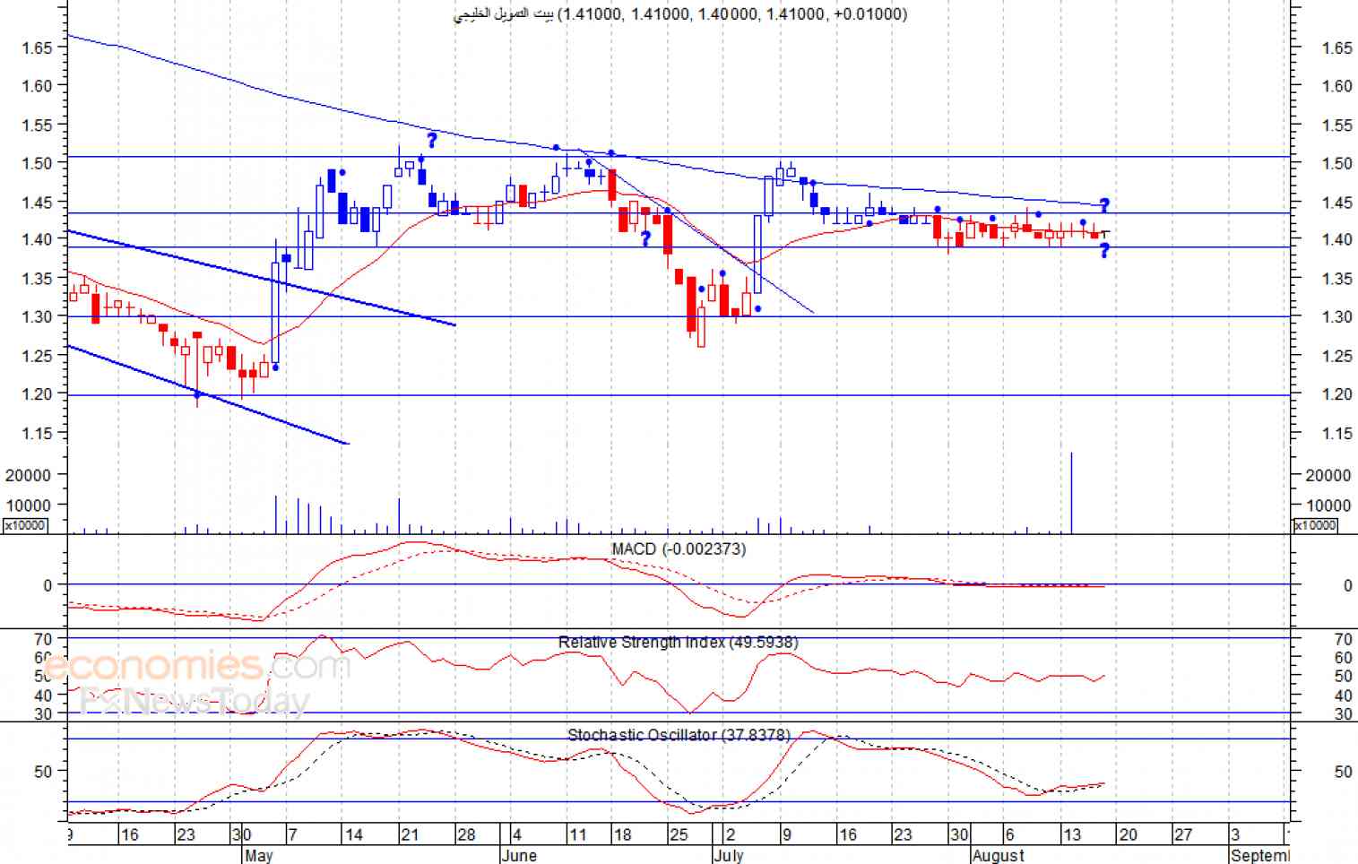Select the Stochastic 50 label on right axis
Image resolution: width=1358 pixels, height=864 pixels.
click(1343, 771)
